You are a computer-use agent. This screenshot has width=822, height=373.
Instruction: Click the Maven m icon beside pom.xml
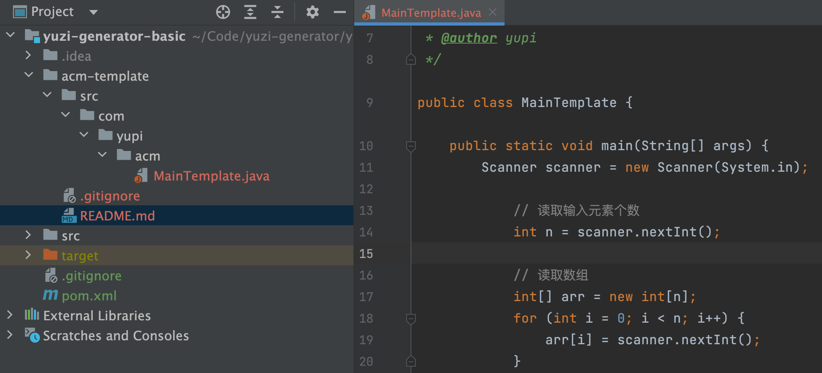tap(50, 295)
